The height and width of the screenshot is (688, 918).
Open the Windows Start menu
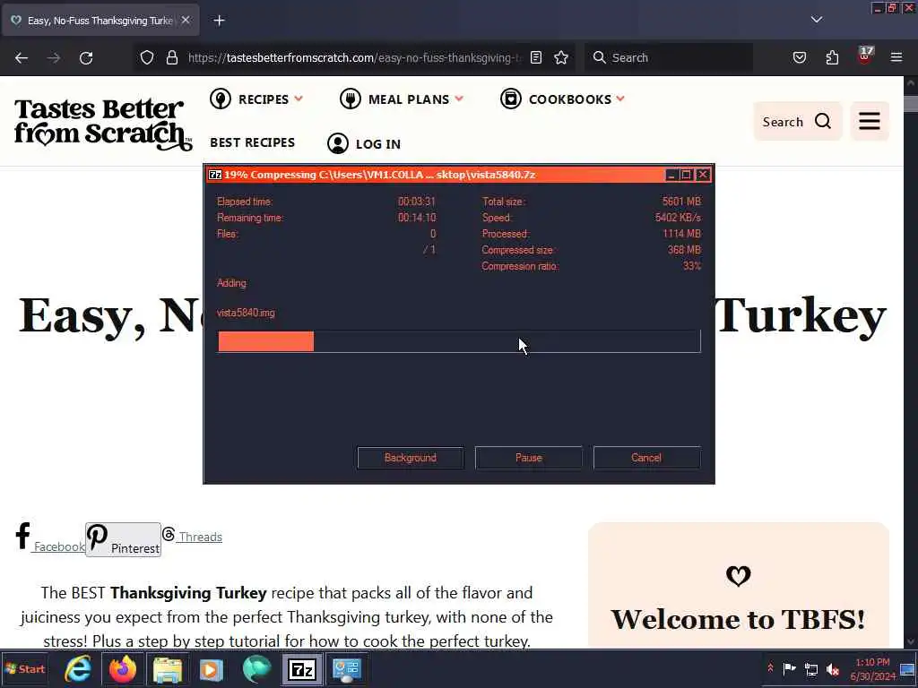tap(24, 668)
